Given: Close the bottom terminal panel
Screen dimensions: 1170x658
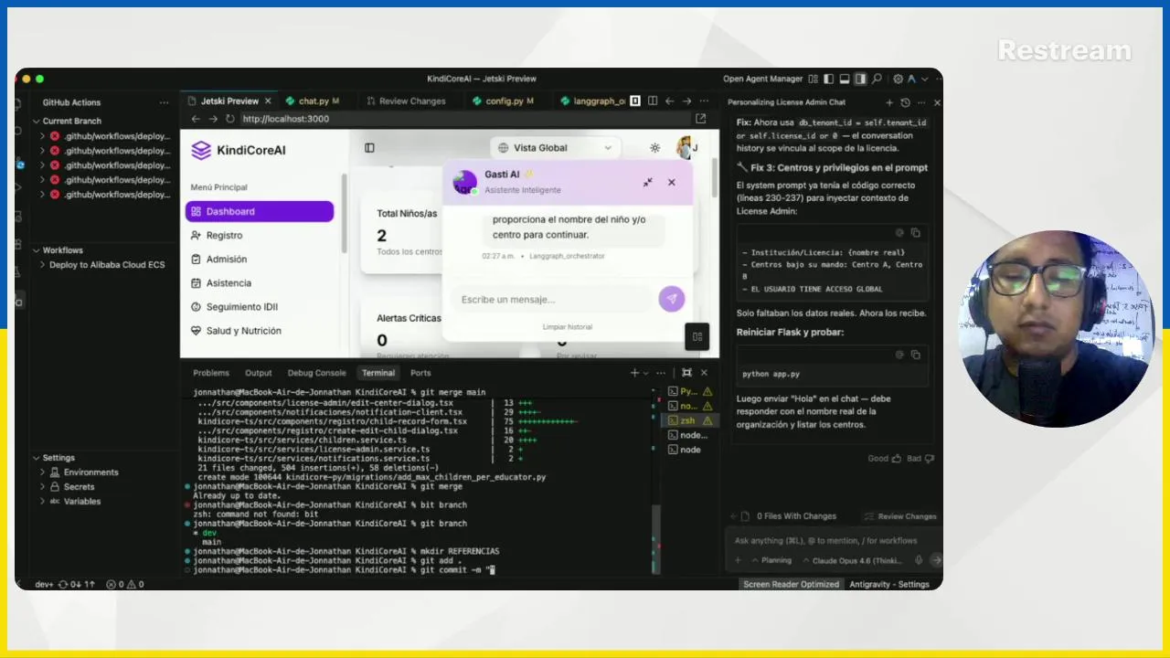Looking at the screenshot, I should click(704, 373).
